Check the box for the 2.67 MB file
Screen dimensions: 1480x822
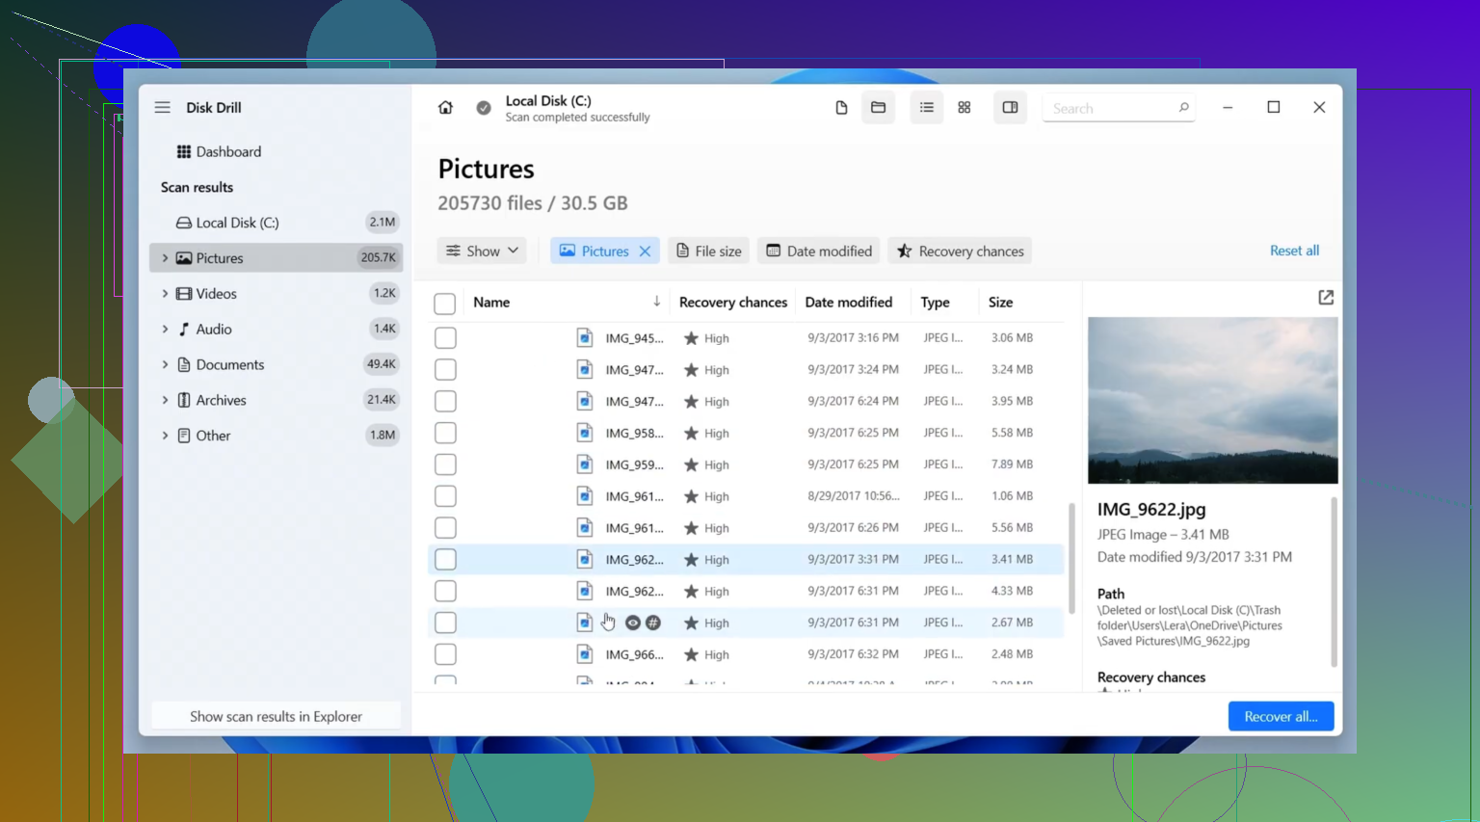[445, 623]
